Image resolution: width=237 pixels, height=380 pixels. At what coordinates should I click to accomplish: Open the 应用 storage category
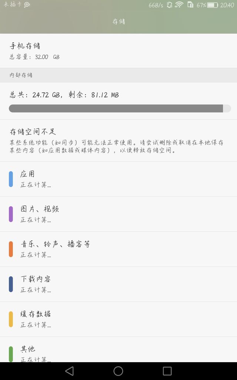[118, 179]
